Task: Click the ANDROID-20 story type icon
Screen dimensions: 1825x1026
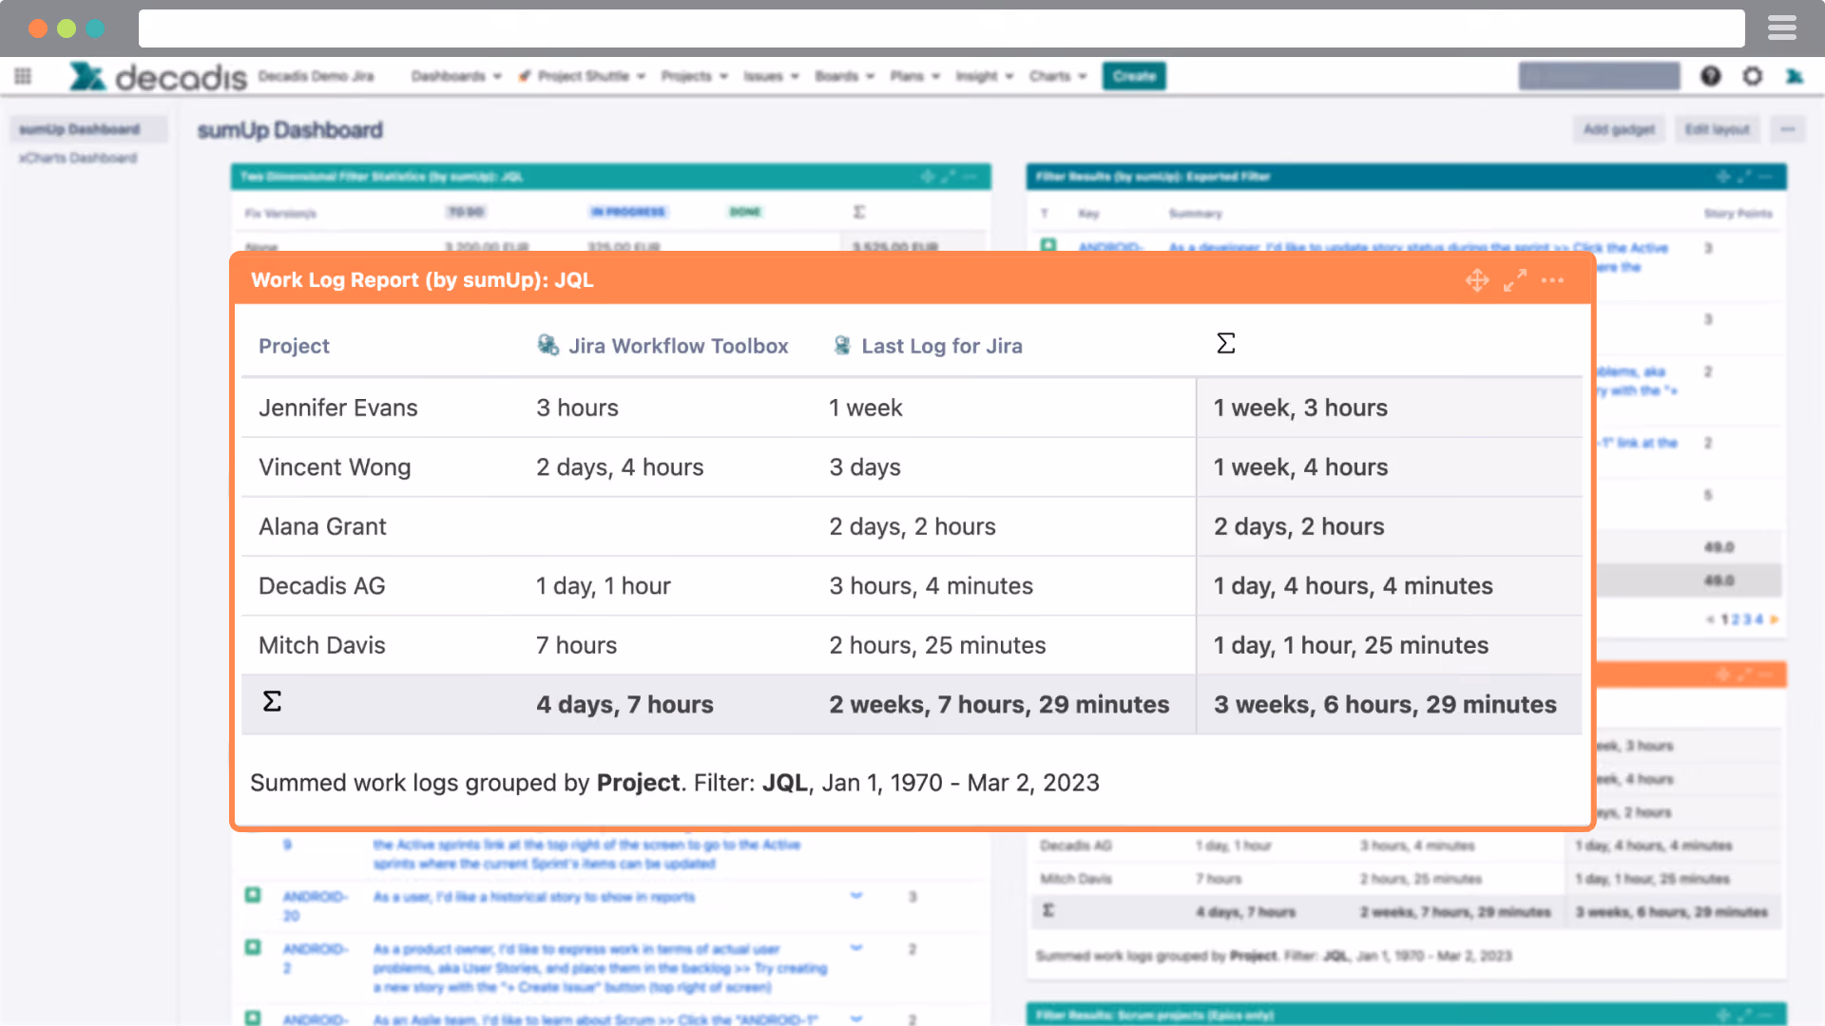Action: pyautogui.click(x=253, y=895)
